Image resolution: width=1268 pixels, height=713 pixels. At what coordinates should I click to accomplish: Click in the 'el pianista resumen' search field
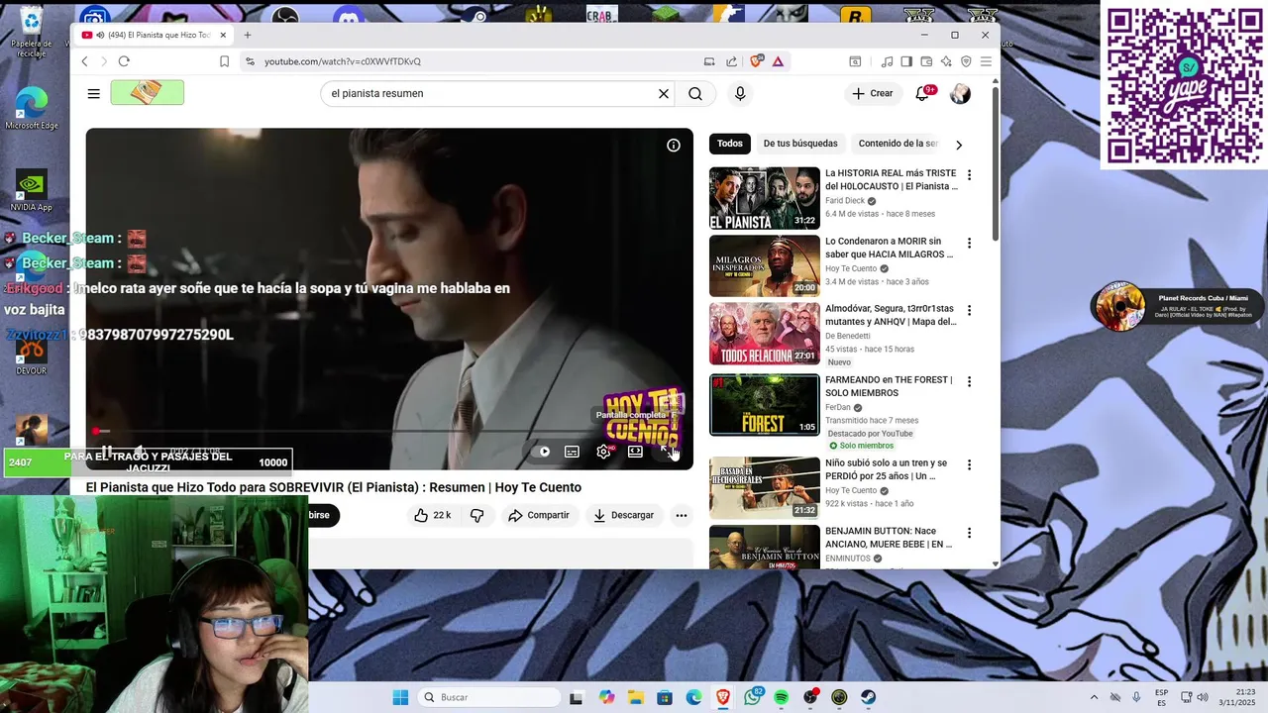pos(490,93)
